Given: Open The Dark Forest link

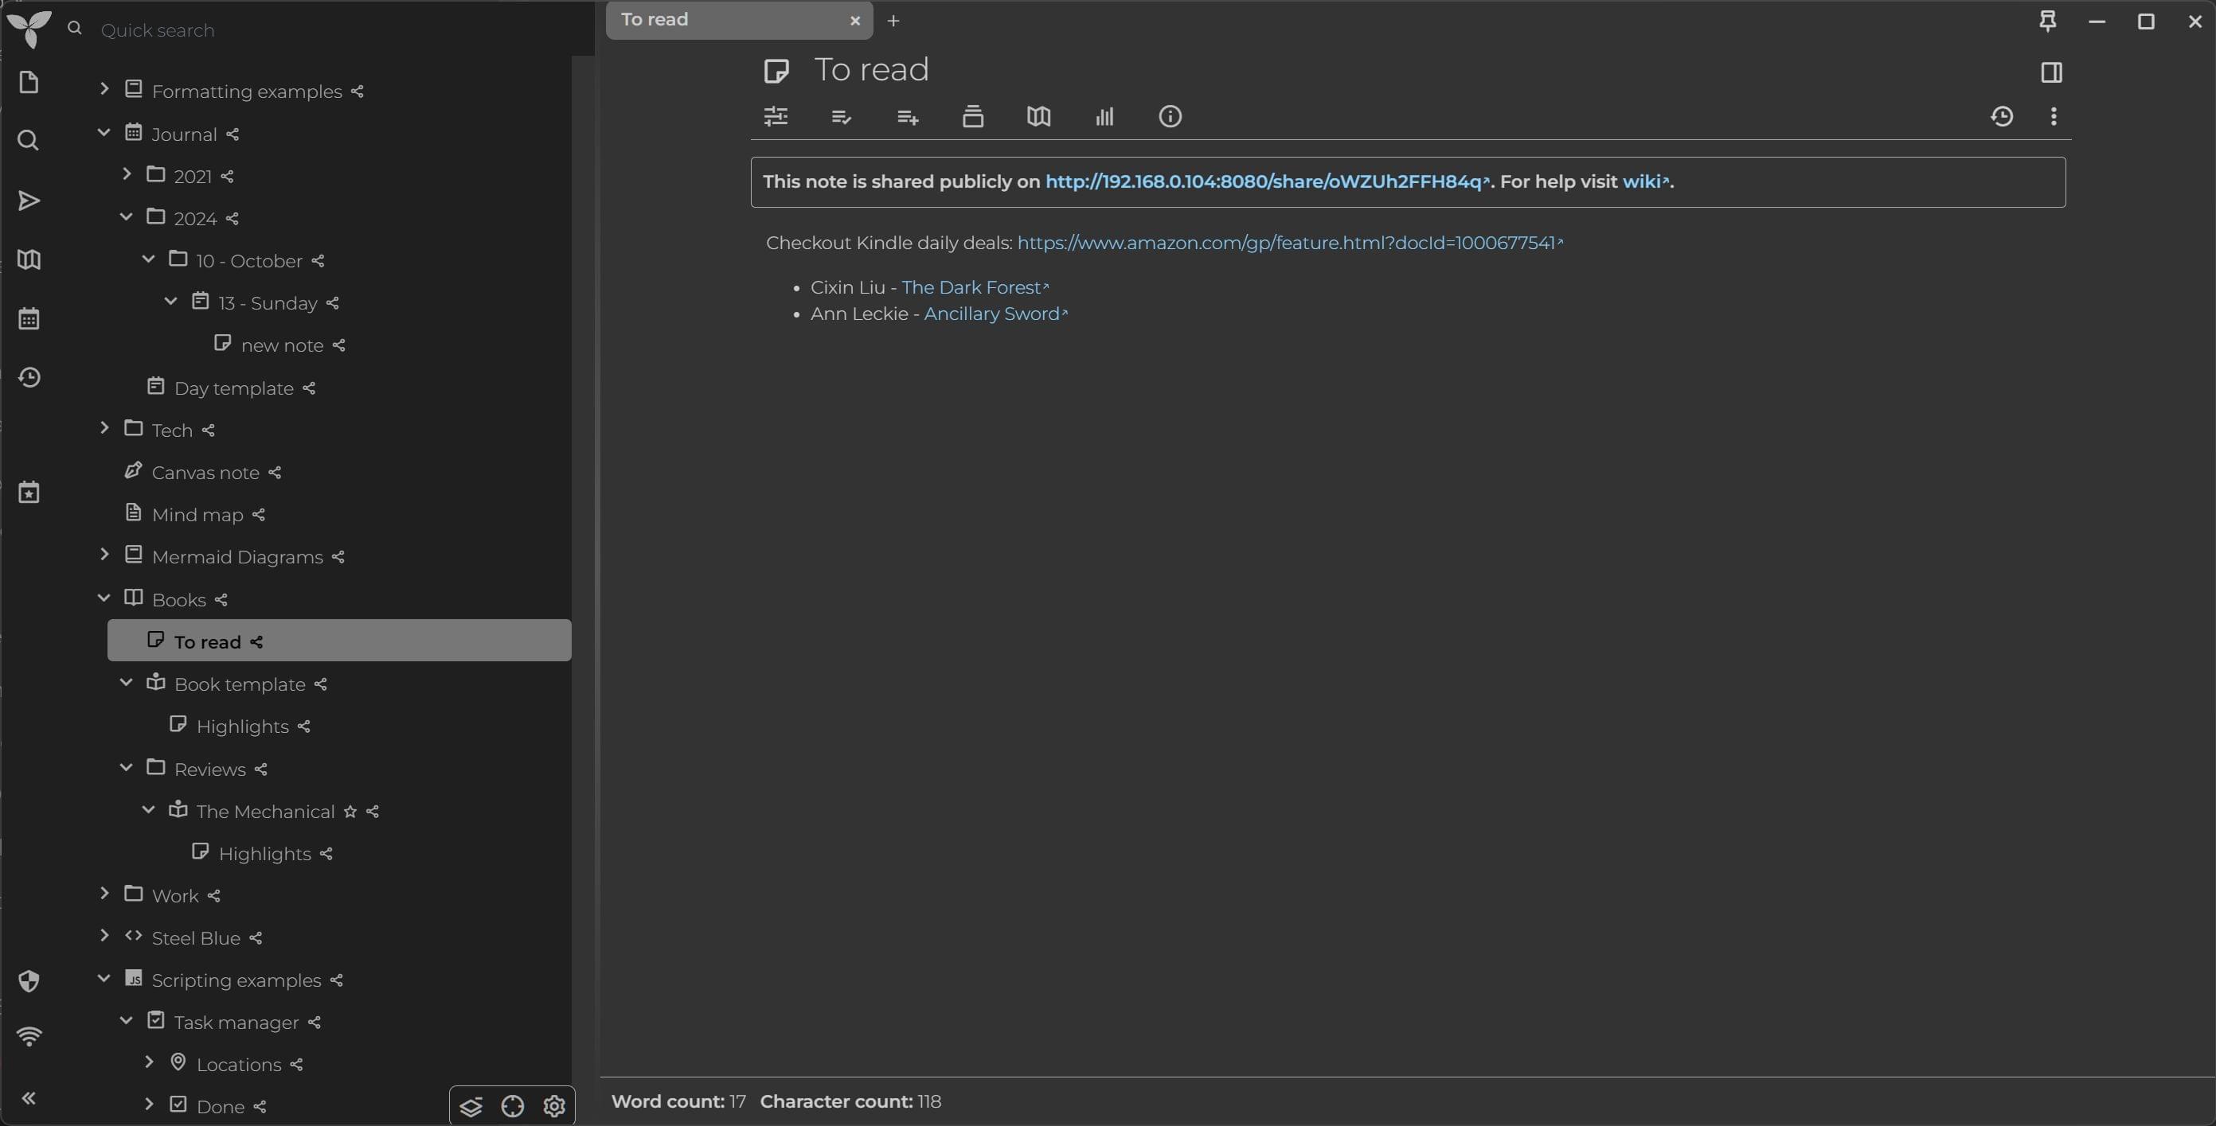Looking at the screenshot, I should (971, 288).
